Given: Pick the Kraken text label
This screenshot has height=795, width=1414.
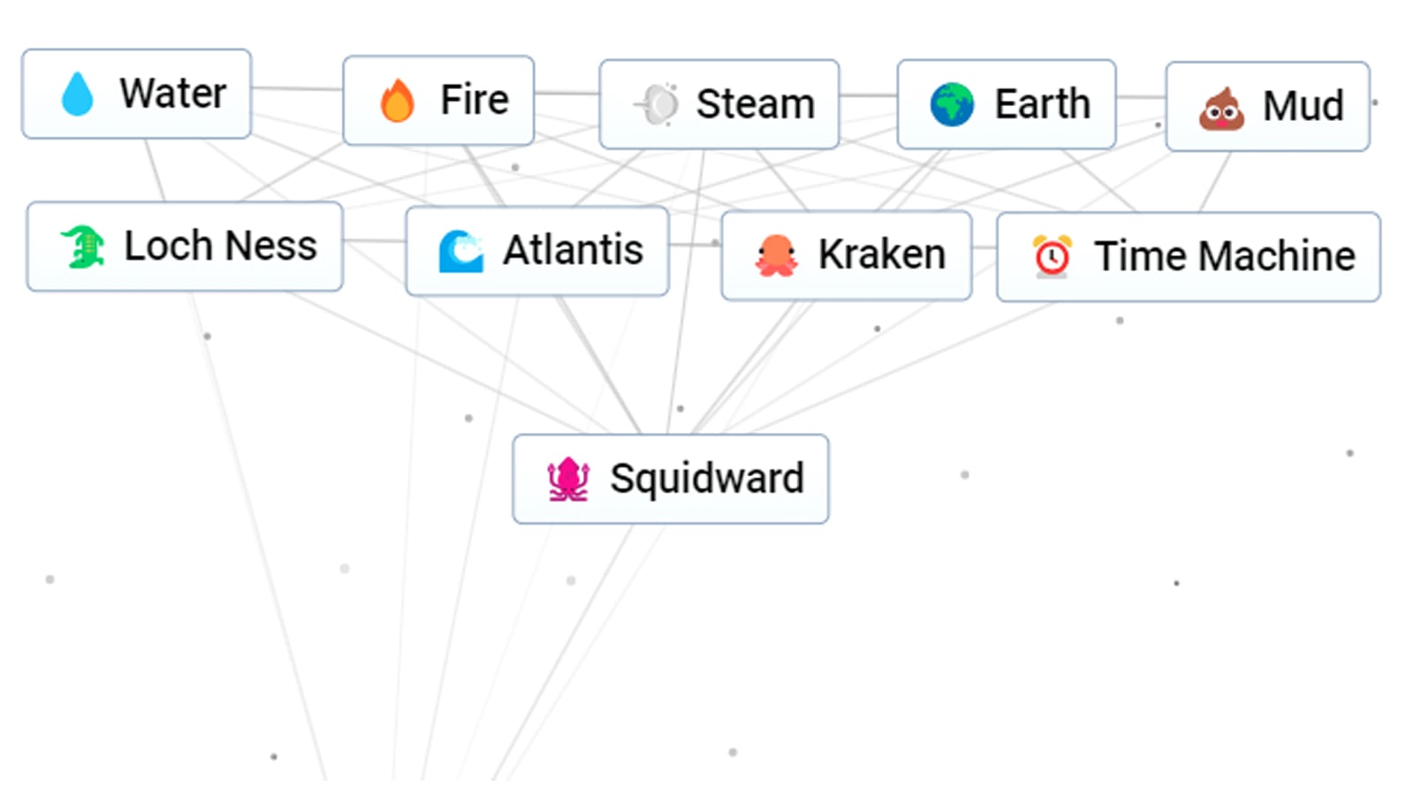Looking at the screenshot, I should [881, 254].
